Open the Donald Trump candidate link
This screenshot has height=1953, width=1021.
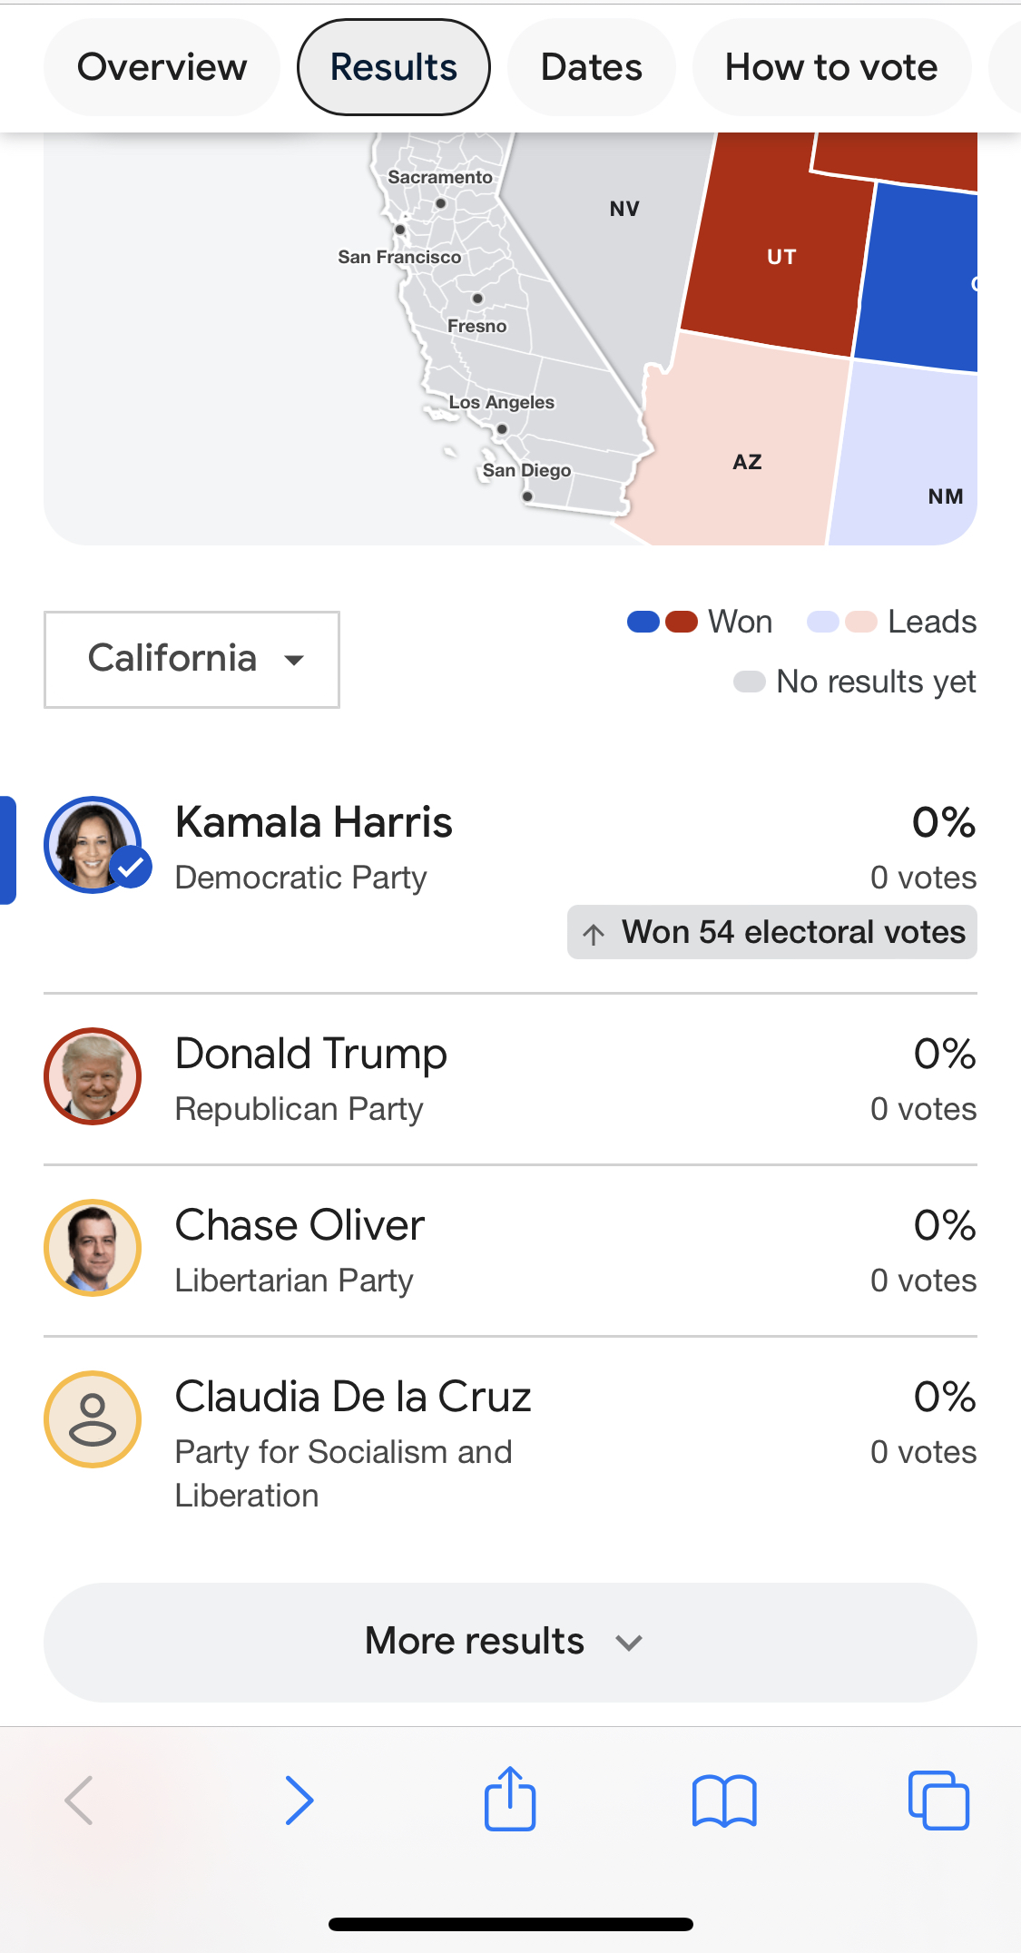tap(311, 1054)
